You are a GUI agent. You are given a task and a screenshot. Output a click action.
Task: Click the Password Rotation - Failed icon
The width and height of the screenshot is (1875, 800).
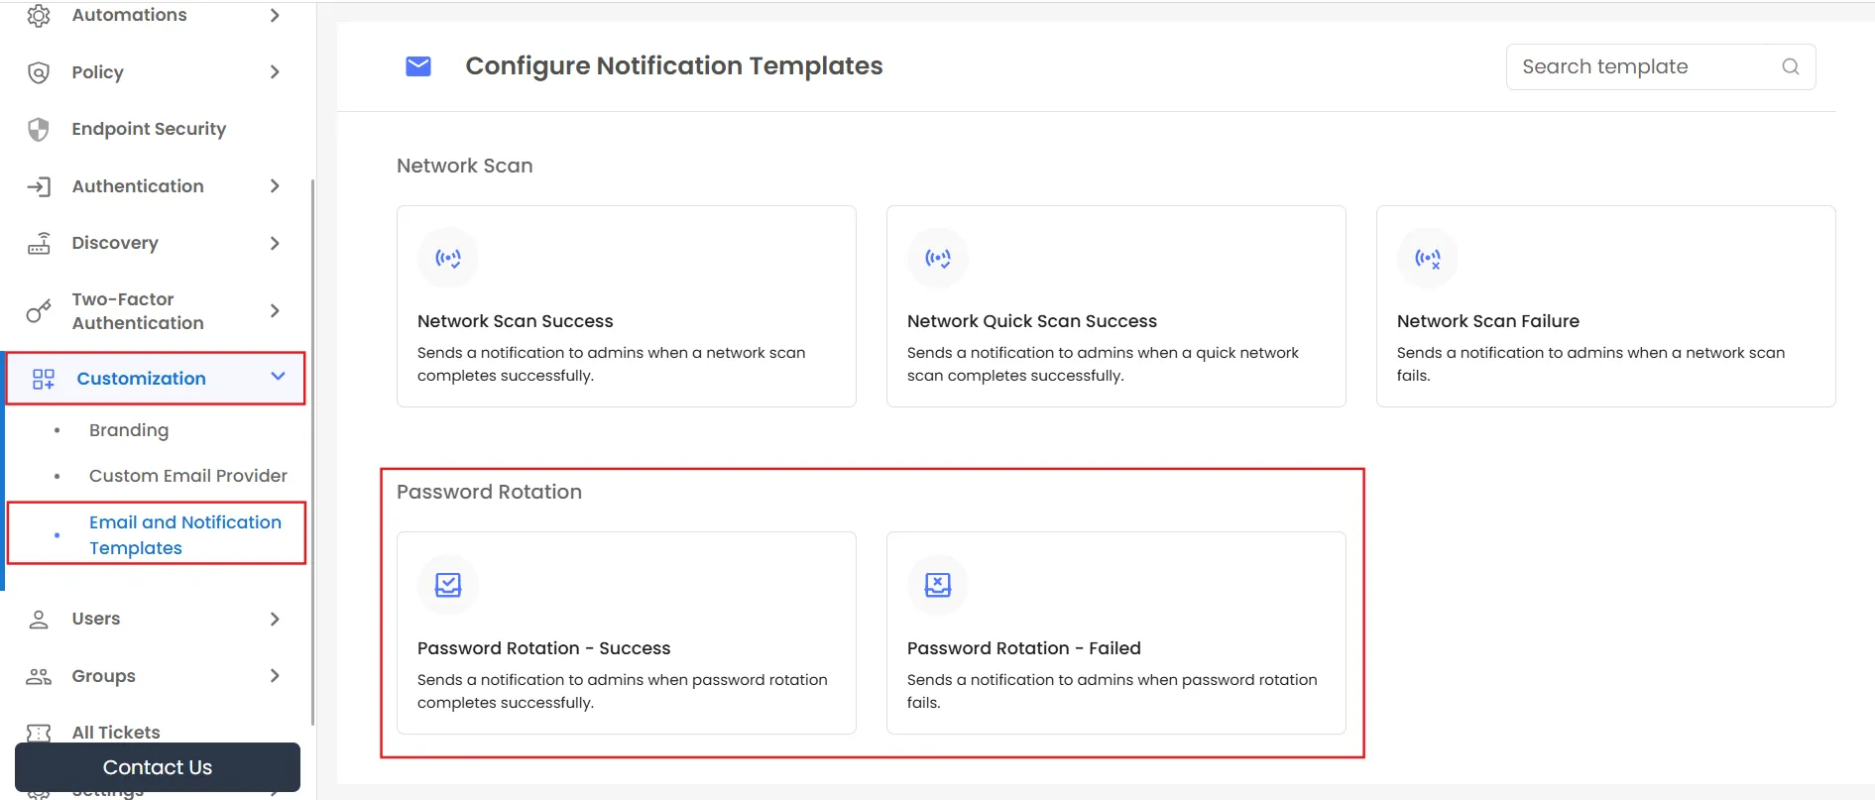tap(938, 585)
